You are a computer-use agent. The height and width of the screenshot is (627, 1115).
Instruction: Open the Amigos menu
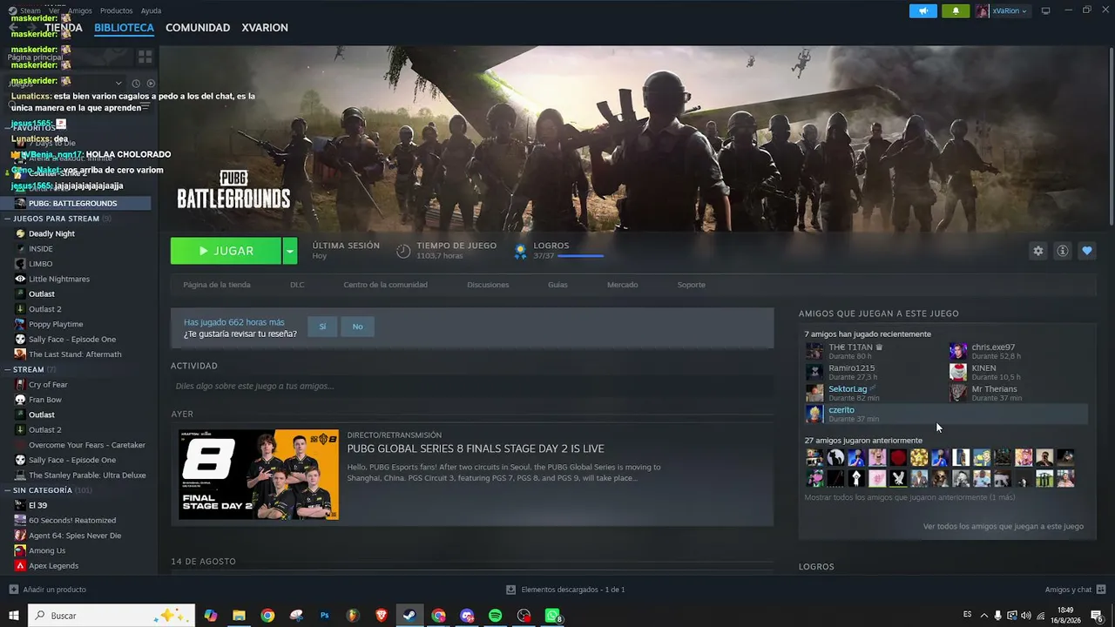pos(80,10)
